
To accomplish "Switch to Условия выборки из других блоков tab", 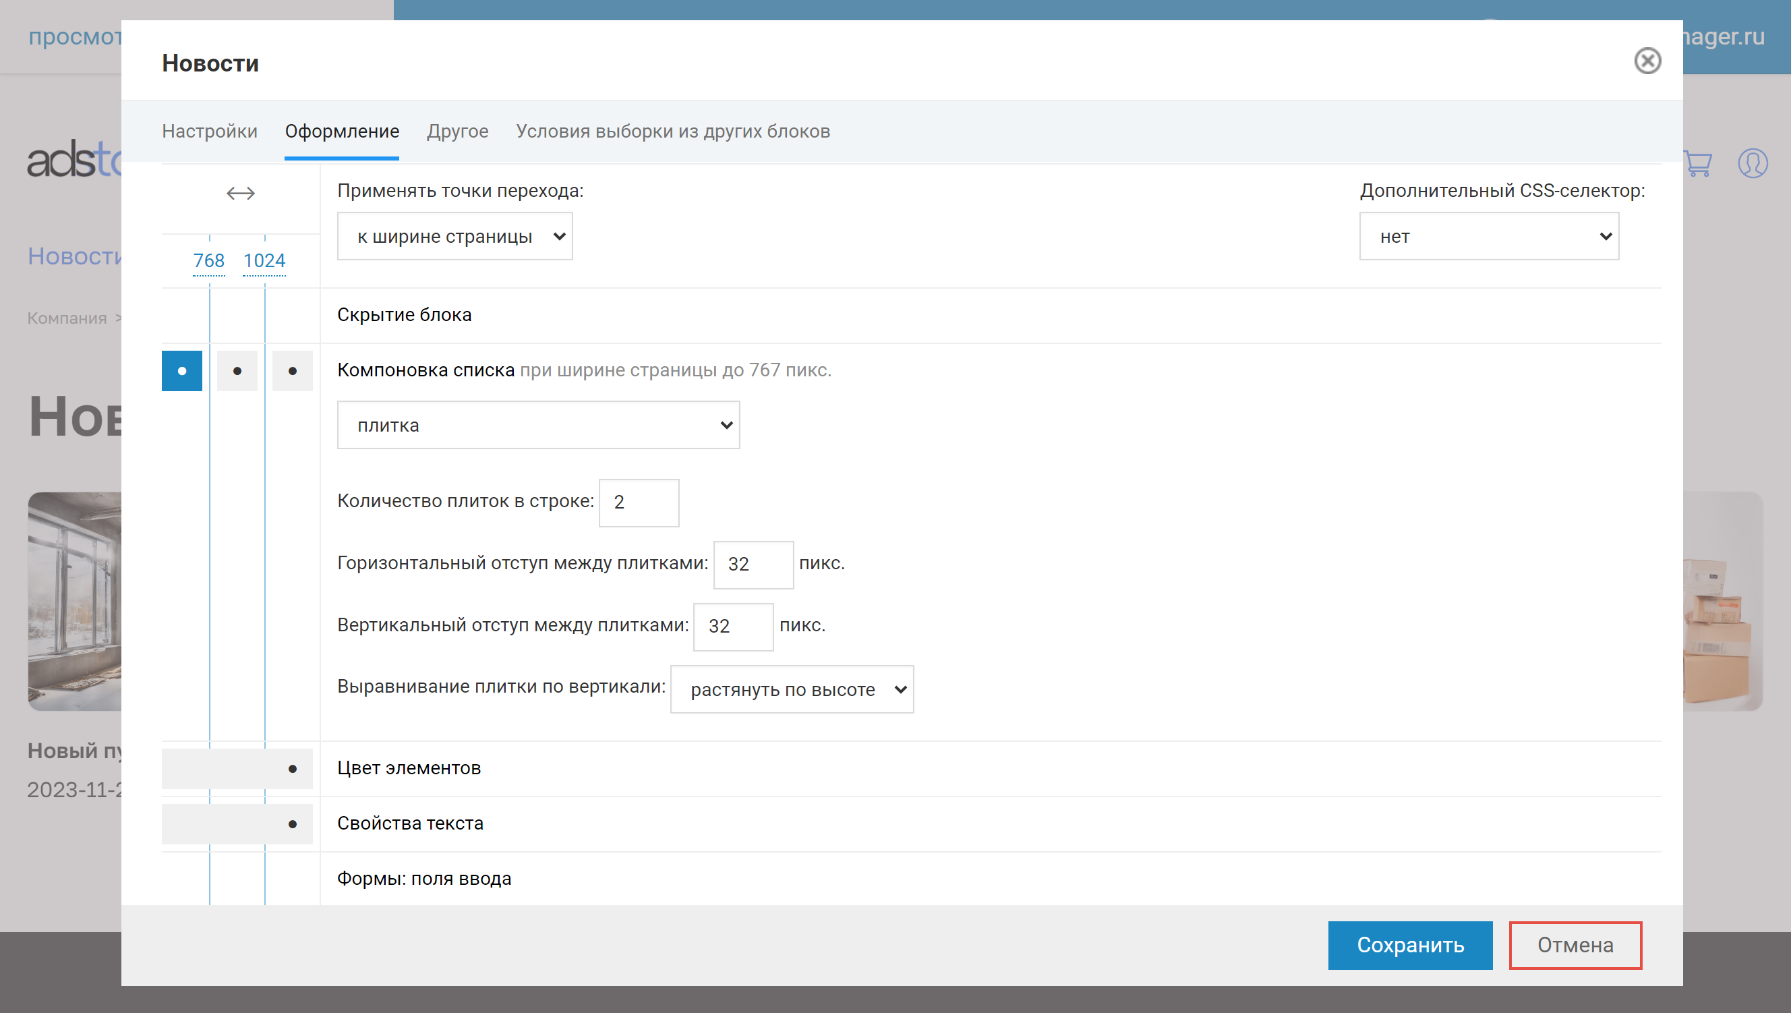I will pyautogui.click(x=674, y=130).
